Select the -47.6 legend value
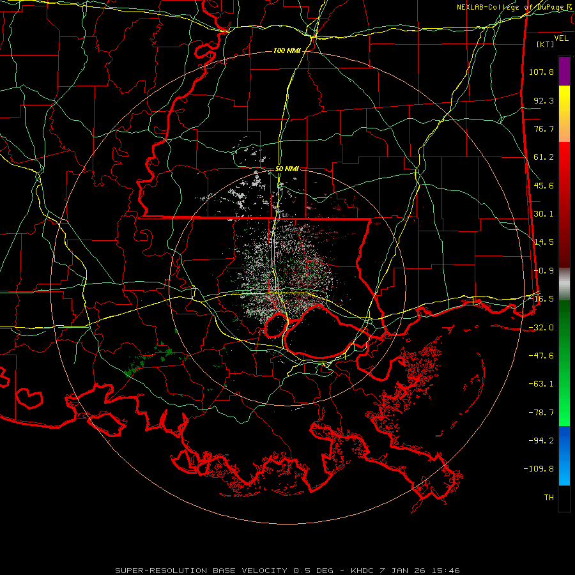 pyautogui.click(x=541, y=356)
